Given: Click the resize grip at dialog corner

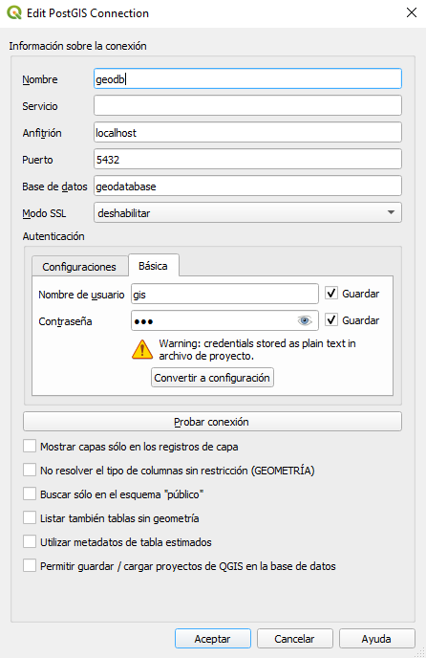Looking at the screenshot, I should click(420, 652).
